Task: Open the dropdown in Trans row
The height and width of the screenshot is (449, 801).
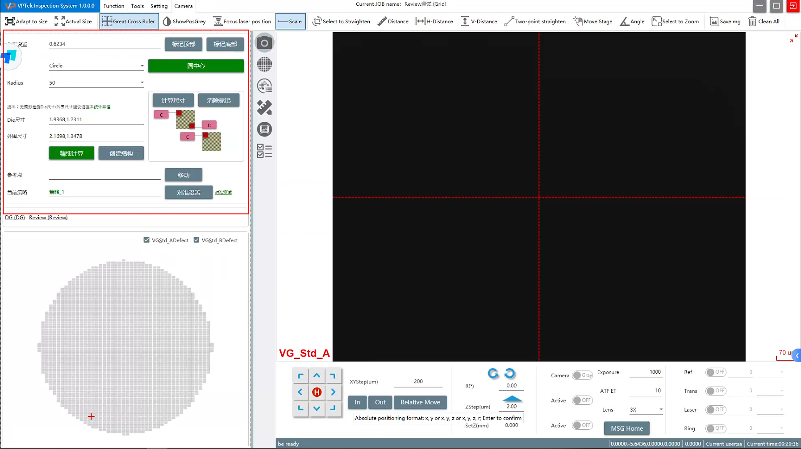Action: click(x=770, y=391)
